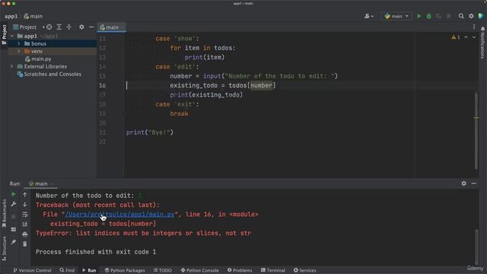Run main with the green play button
The image size is (487, 274).
pos(419,16)
